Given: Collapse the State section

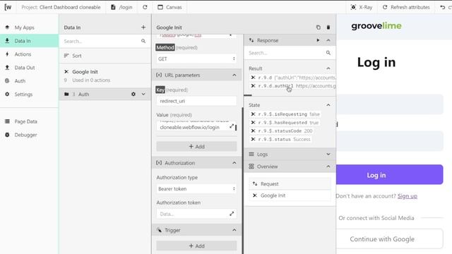Looking at the screenshot, I should click(x=328, y=105).
